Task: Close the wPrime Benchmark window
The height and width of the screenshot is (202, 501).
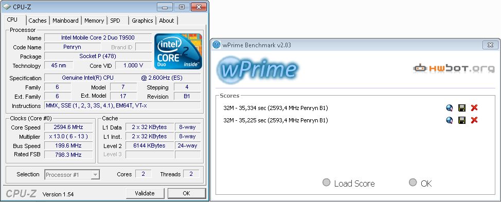Action: click(490, 45)
